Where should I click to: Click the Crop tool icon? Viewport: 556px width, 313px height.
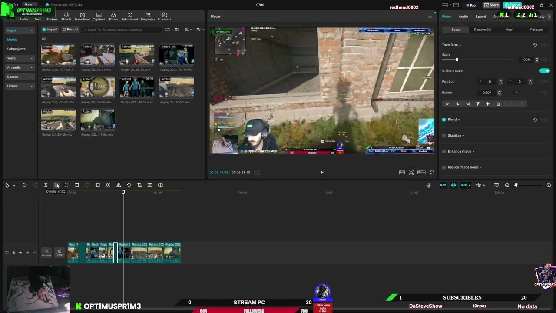pyautogui.click(x=139, y=185)
